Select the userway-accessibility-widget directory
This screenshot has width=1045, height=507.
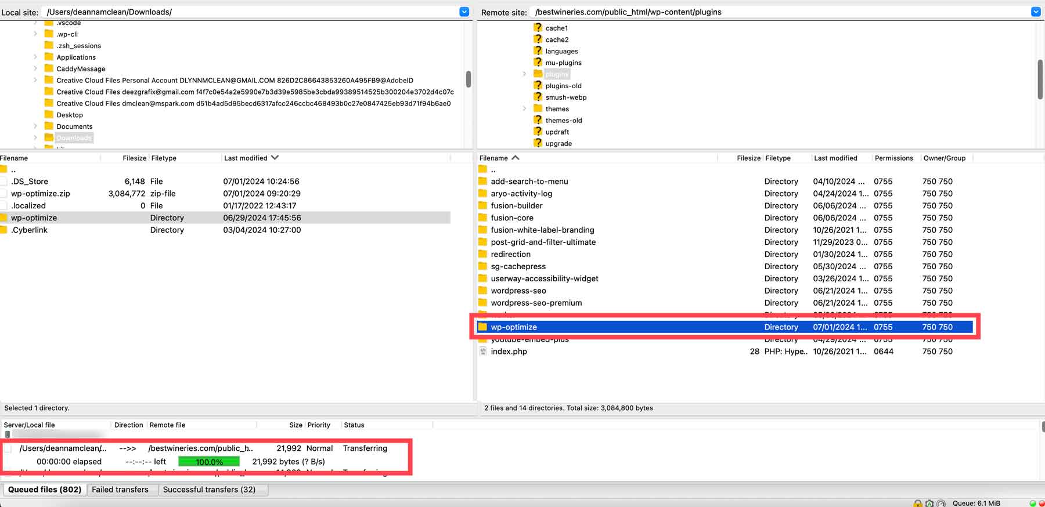pos(725,278)
